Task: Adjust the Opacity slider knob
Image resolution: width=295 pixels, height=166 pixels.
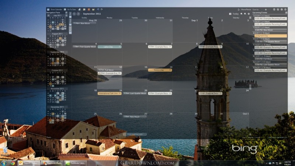Action: pos(265,10)
